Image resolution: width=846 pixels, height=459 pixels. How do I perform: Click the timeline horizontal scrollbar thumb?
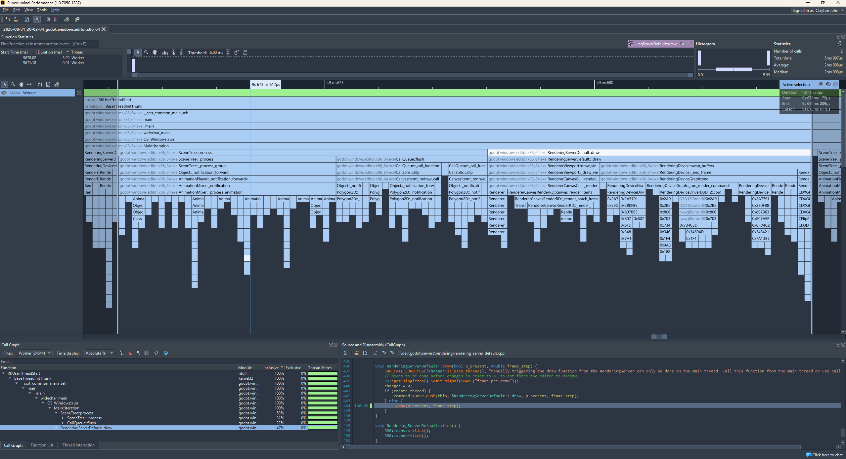coord(659,336)
